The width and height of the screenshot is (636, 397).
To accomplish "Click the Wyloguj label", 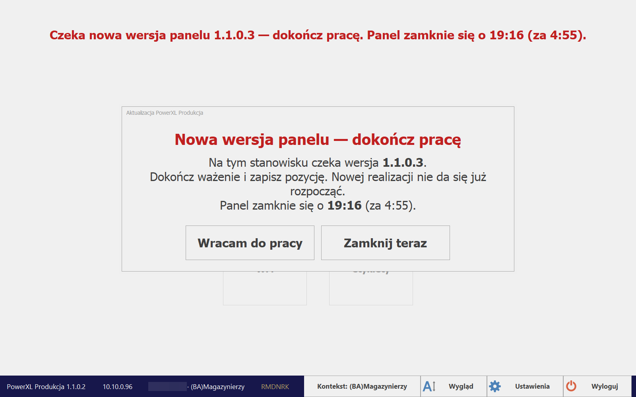I will point(605,386).
